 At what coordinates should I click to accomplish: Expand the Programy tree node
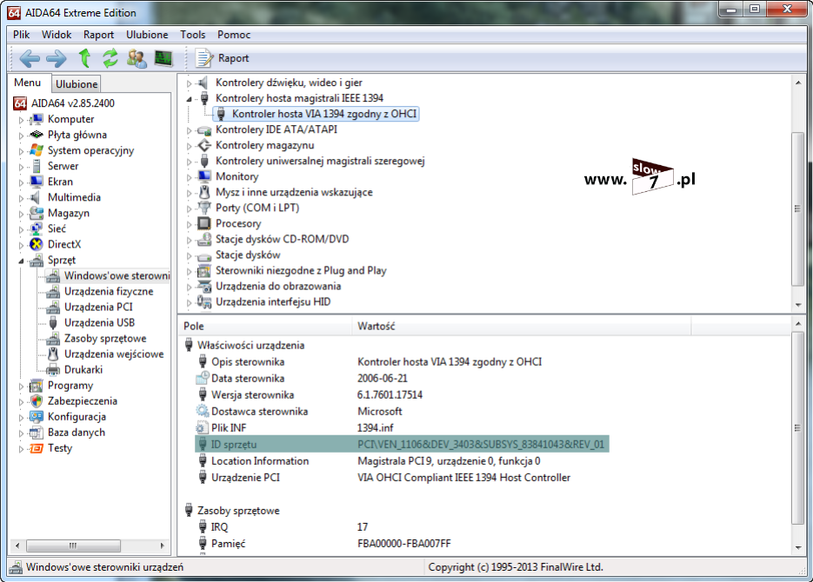(x=21, y=387)
